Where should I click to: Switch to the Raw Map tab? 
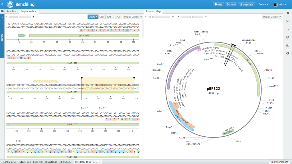(x=12, y=11)
